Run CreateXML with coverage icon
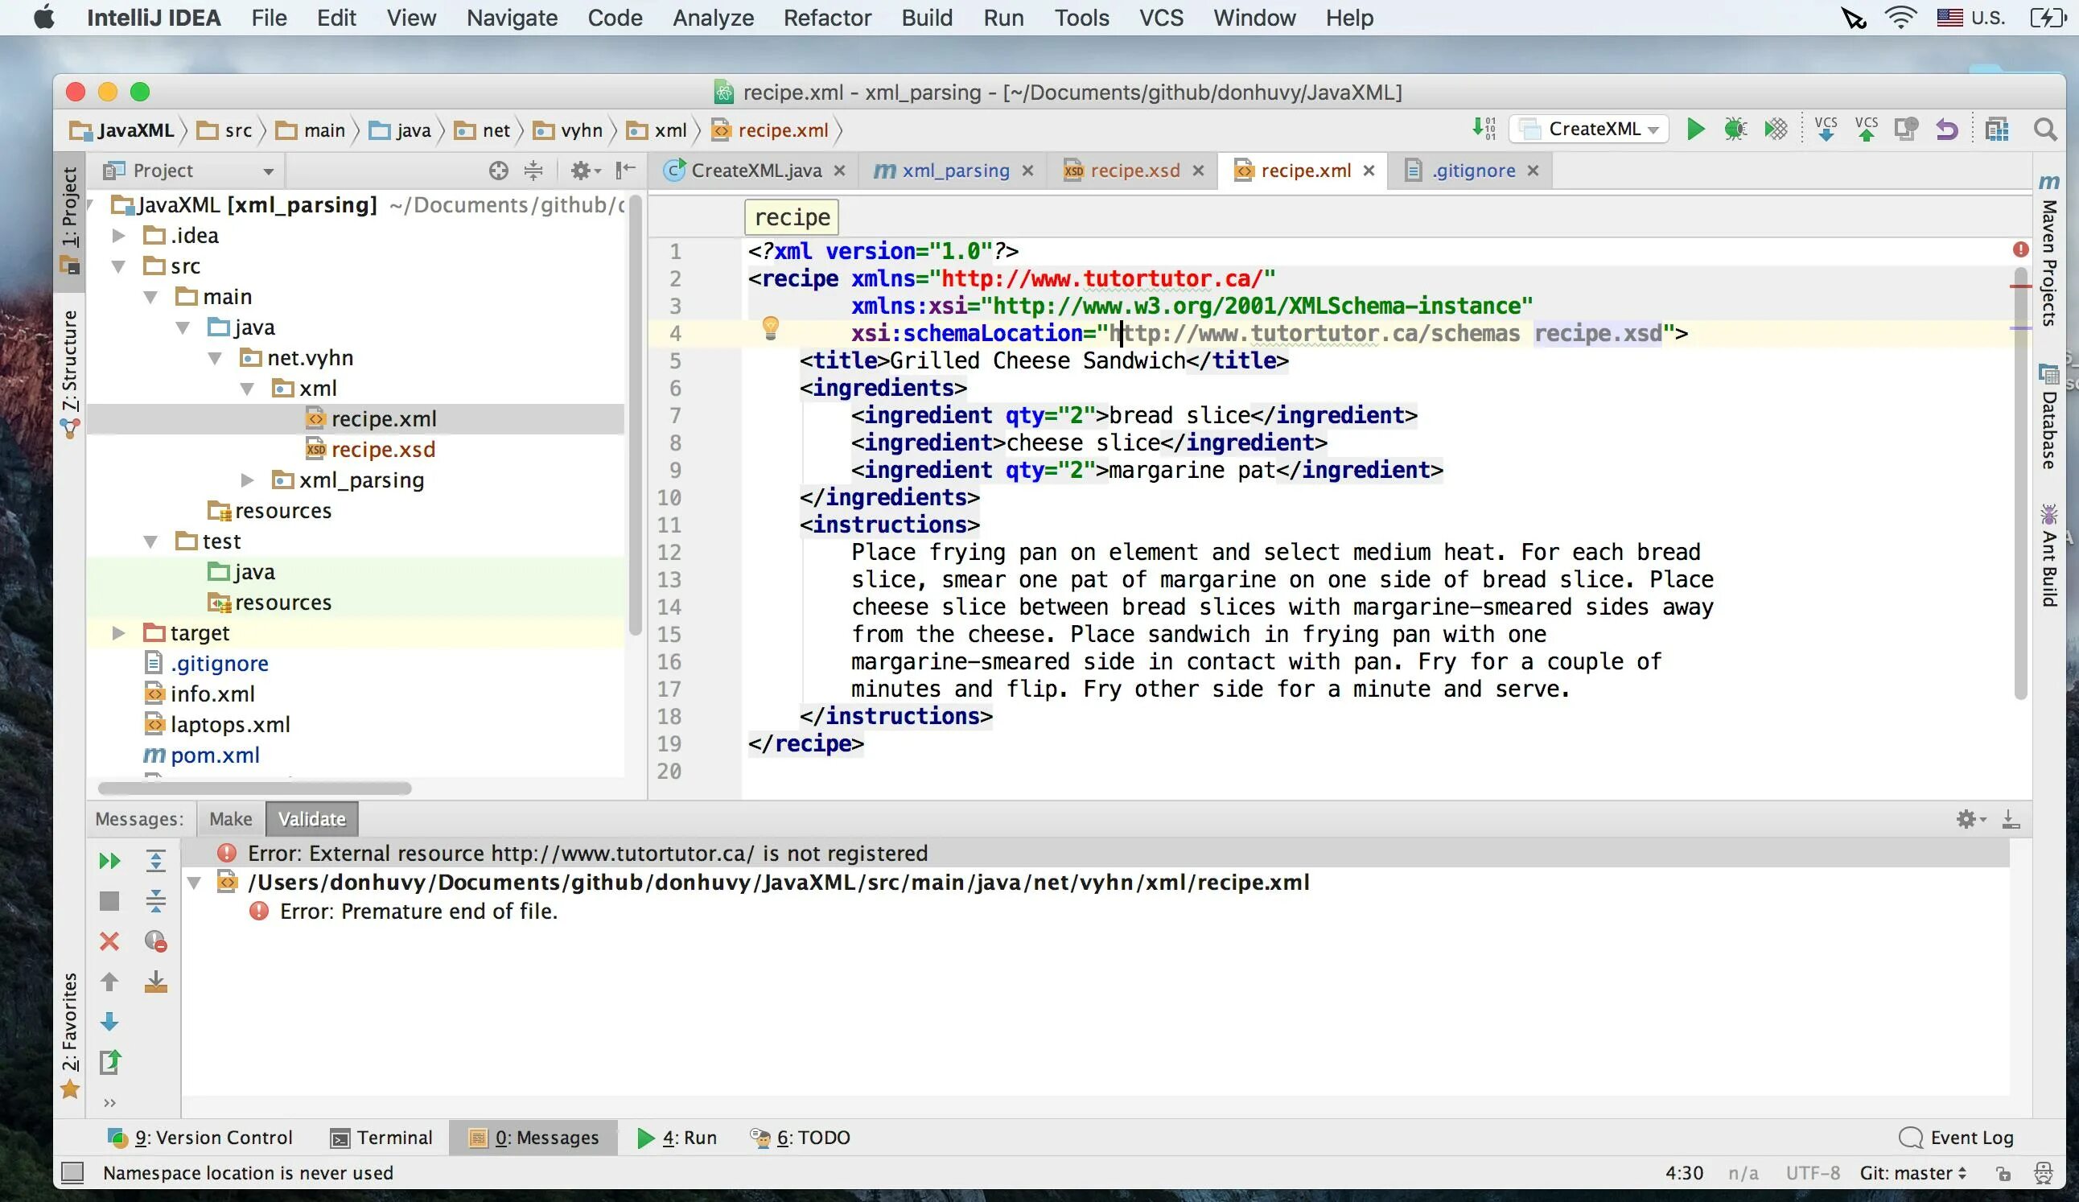Viewport: 2079px width, 1202px height. click(x=1776, y=129)
